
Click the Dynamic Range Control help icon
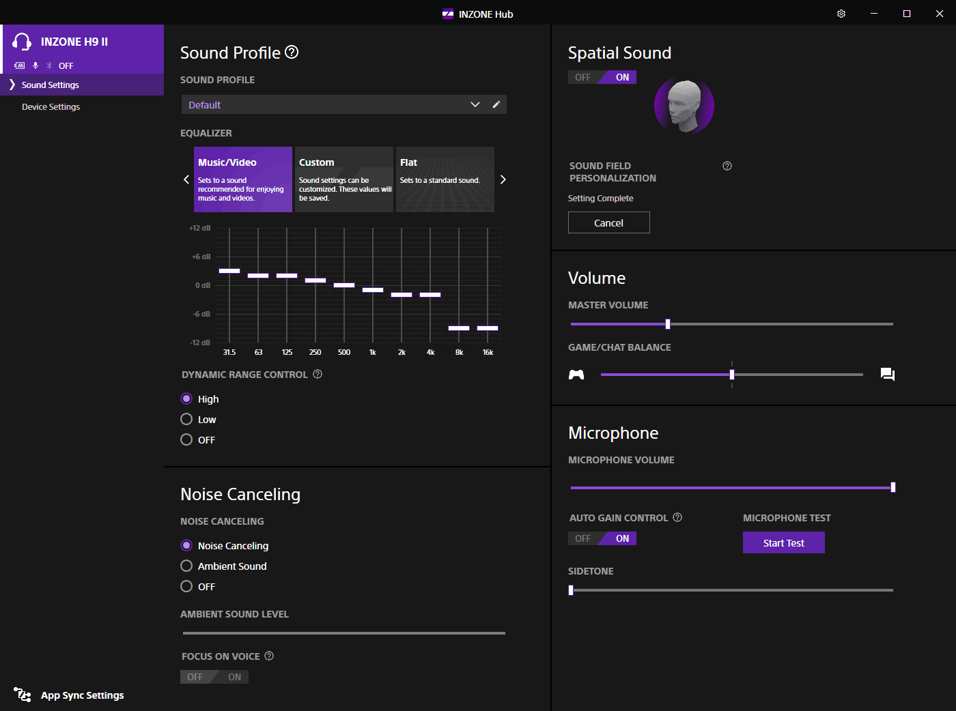[x=318, y=374]
